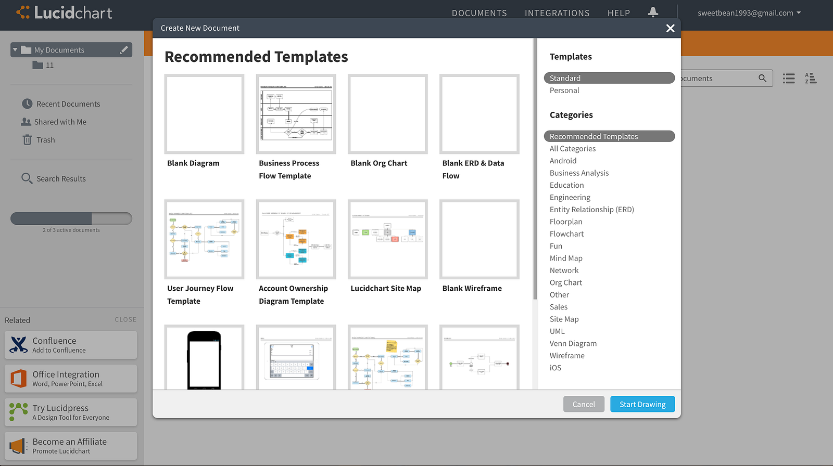Viewport: 833px width, 466px height.
Task: Select User Journey Flow Template thumbnail
Action: 204,239
